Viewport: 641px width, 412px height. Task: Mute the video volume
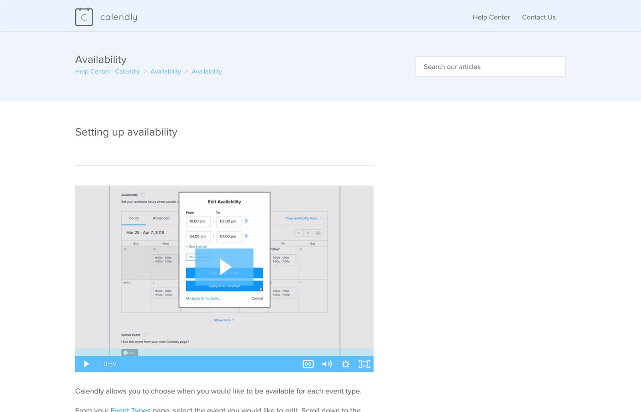pyautogui.click(x=327, y=364)
